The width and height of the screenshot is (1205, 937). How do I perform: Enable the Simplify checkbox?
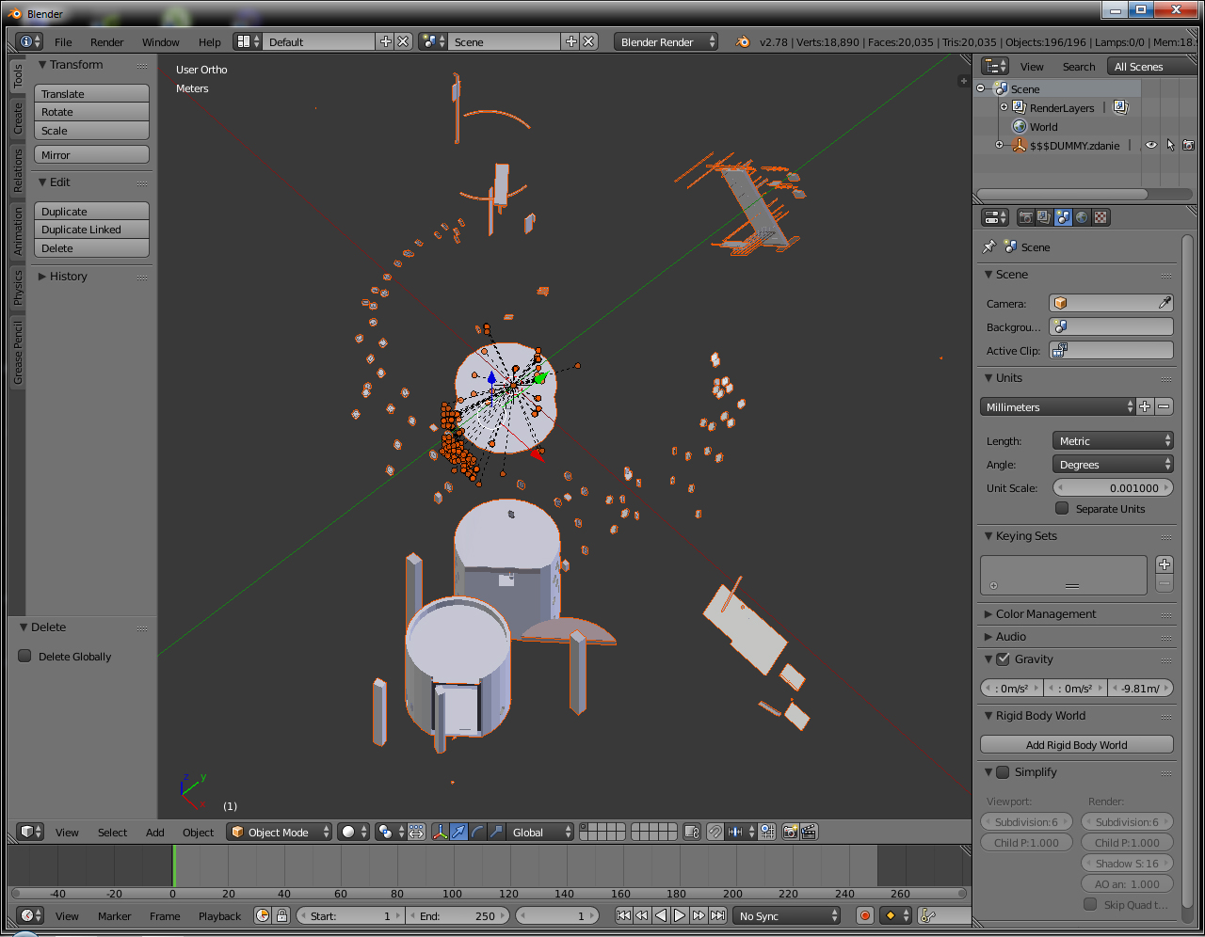(1003, 771)
